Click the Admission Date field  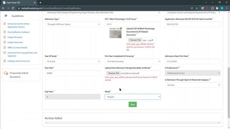[x=193, y=61]
